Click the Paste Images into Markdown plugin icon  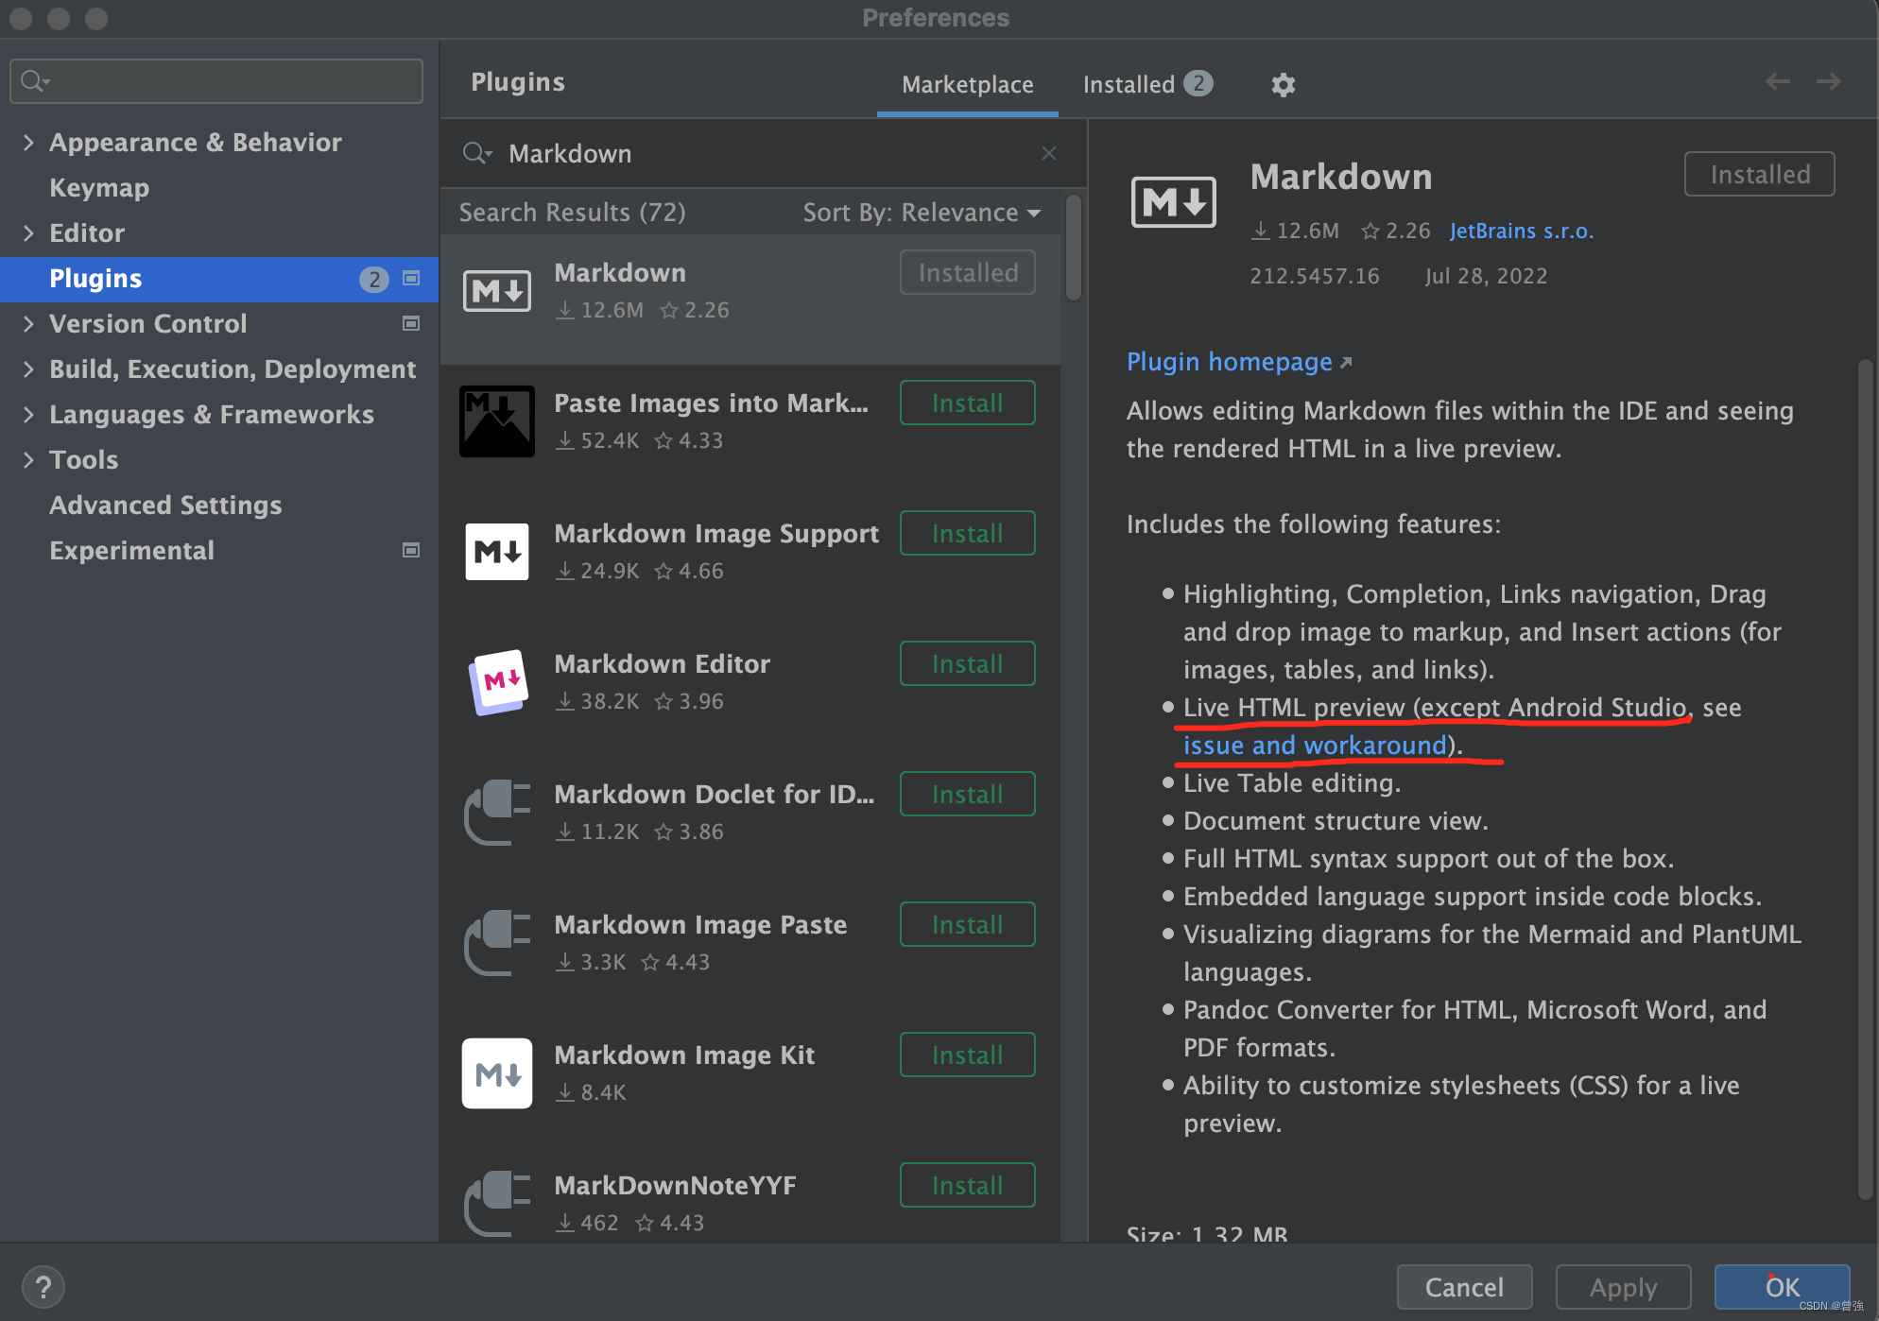click(496, 420)
